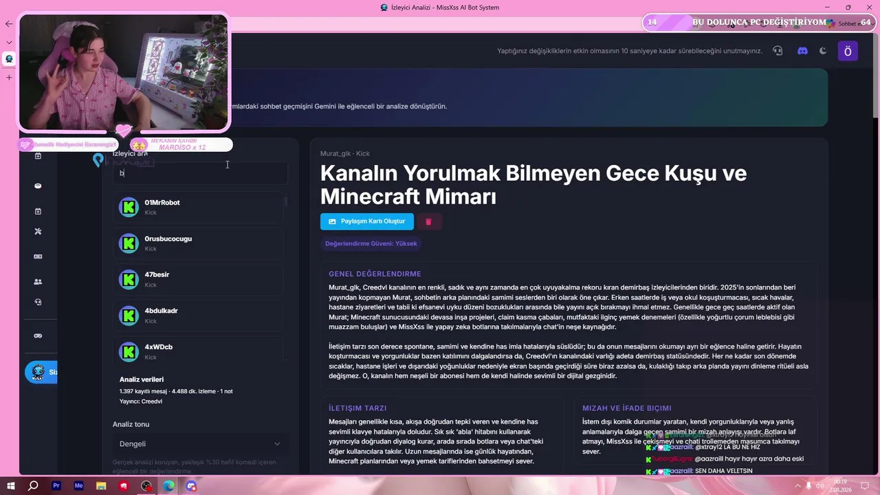880x495 pixels.
Task: Open OBS Studio from taskbar
Action: coord(146,486)
